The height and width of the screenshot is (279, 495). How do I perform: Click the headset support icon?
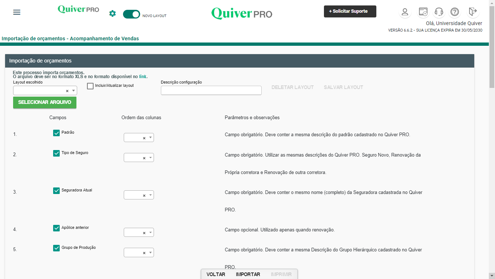(x=439, y=12)
